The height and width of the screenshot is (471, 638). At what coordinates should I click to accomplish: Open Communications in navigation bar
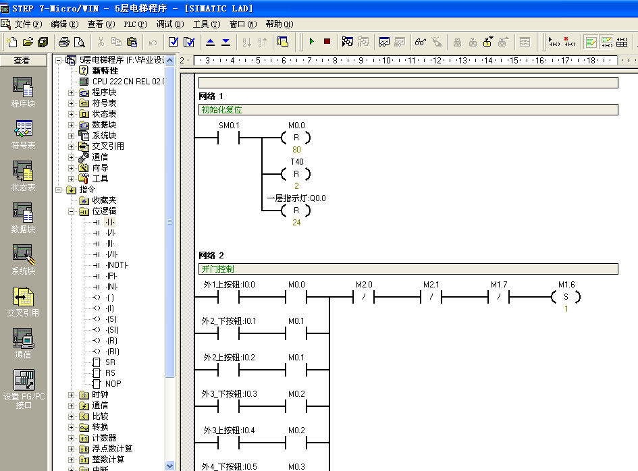(x=23, y=343)
